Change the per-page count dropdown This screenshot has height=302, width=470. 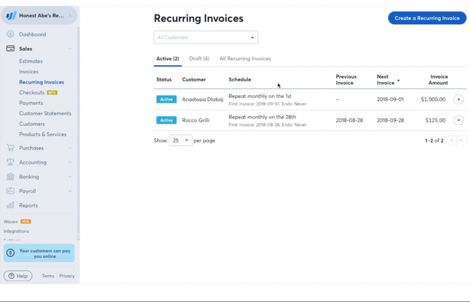point(180,140)
